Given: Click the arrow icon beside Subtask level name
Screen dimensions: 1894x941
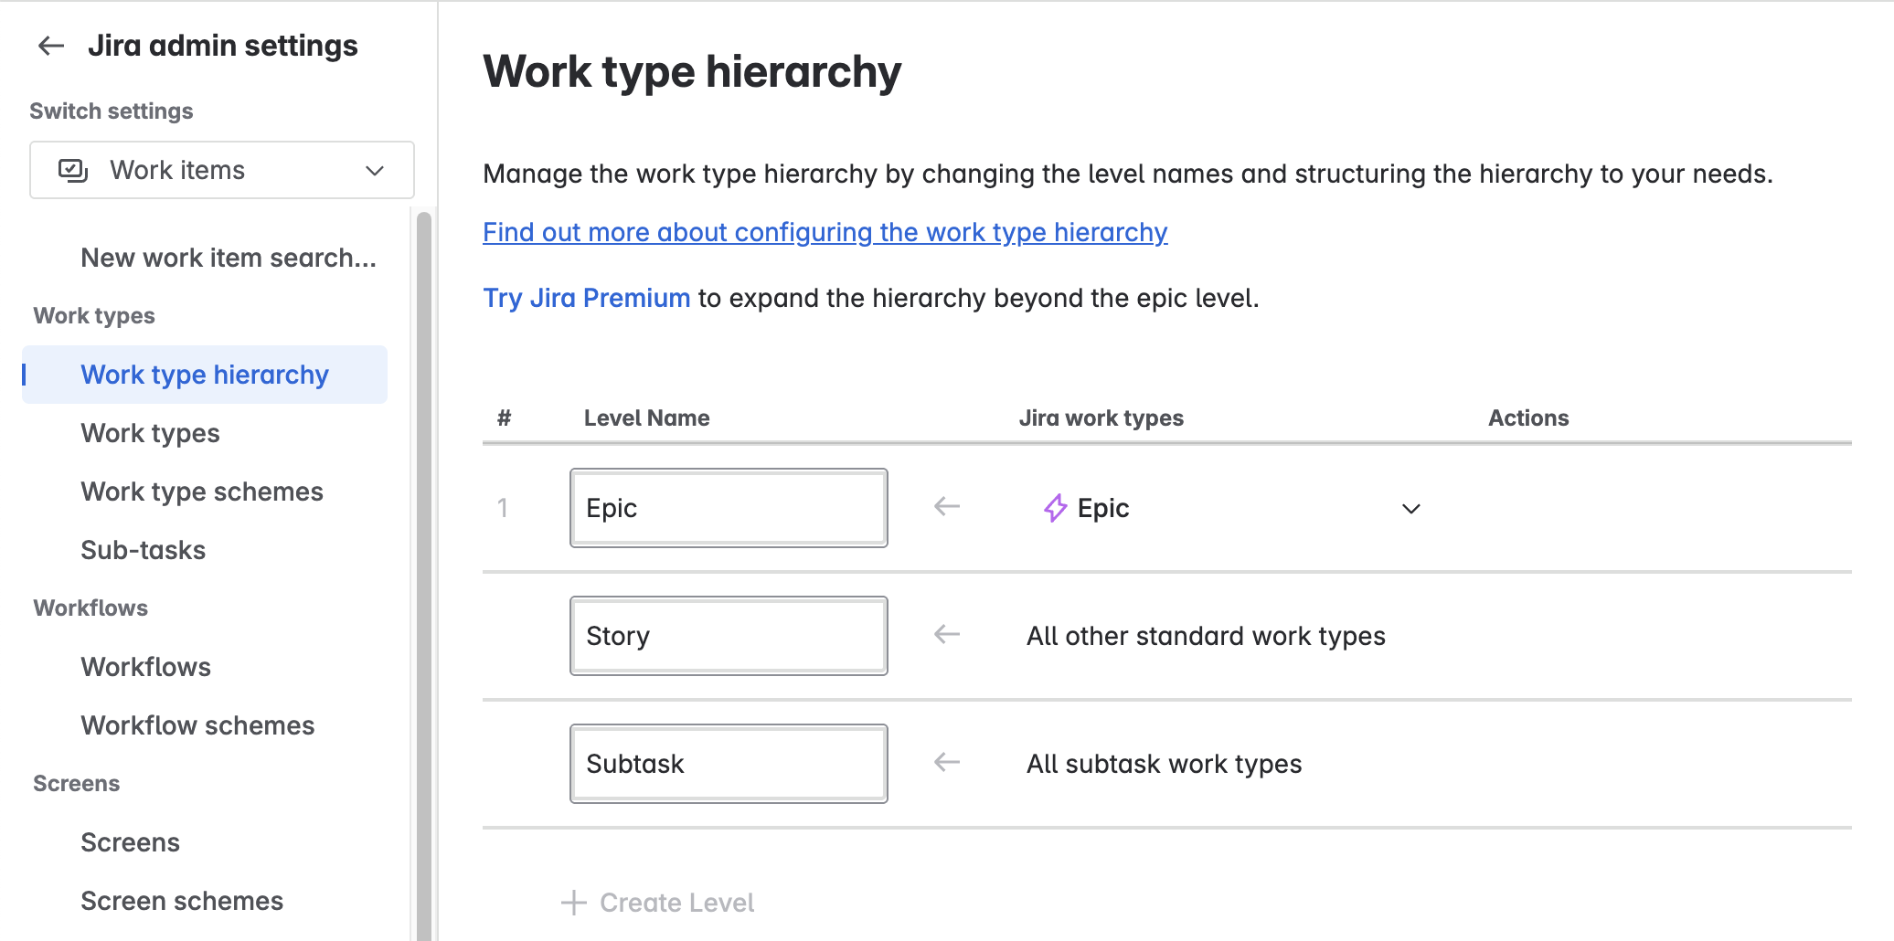Looking at the screenshot, I should (x=947, y=762).
